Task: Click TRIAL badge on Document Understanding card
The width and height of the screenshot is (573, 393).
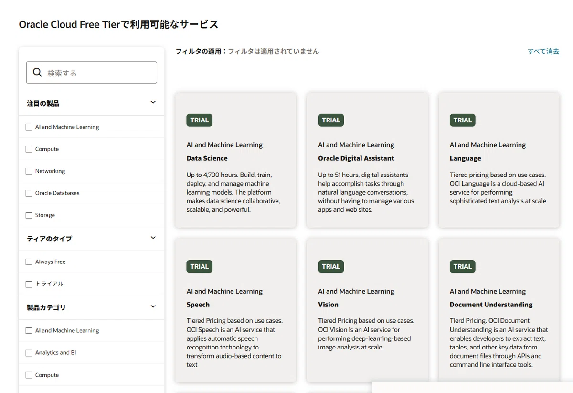Action: point(463,266)
